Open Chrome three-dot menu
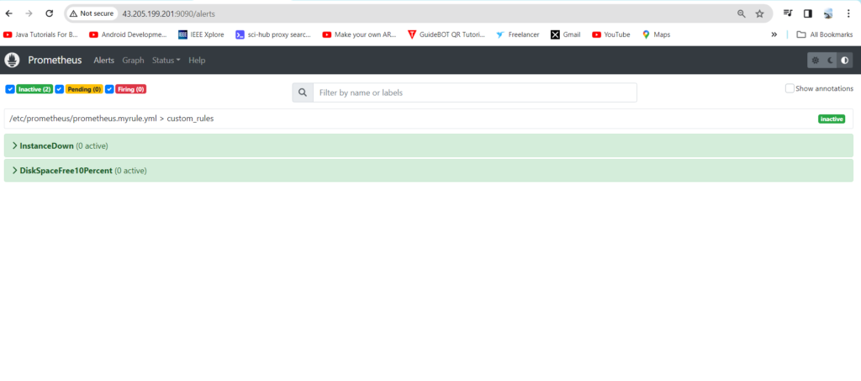The width and height of the screenshot is (861, 381). (848, 13)
